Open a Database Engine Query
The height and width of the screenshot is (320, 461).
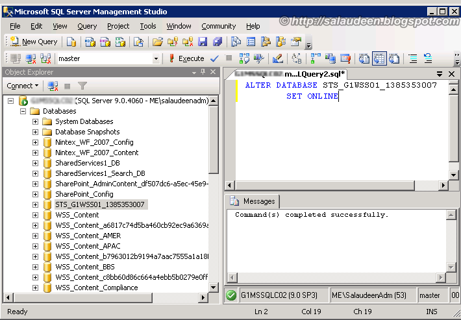71,42
